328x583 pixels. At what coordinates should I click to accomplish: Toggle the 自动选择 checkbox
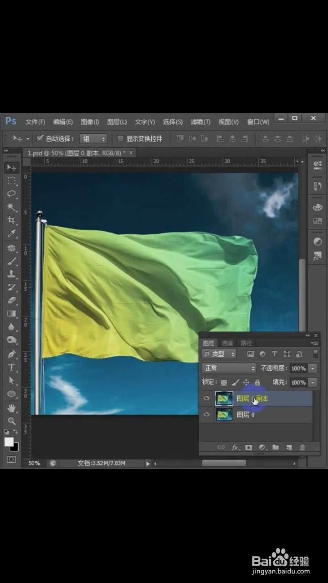coord(40,138)
